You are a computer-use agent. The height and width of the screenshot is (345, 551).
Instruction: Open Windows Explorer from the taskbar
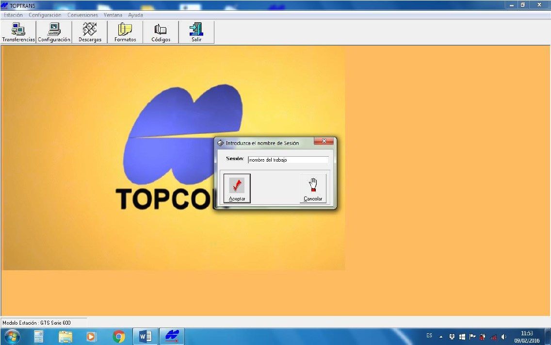click(x=65, y=337)
